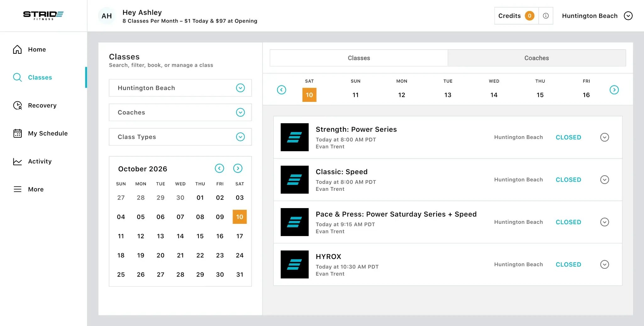This screenshot has height=326, width=644.
Task: Click the orange credits count badge
Action: tap(530, 16)
